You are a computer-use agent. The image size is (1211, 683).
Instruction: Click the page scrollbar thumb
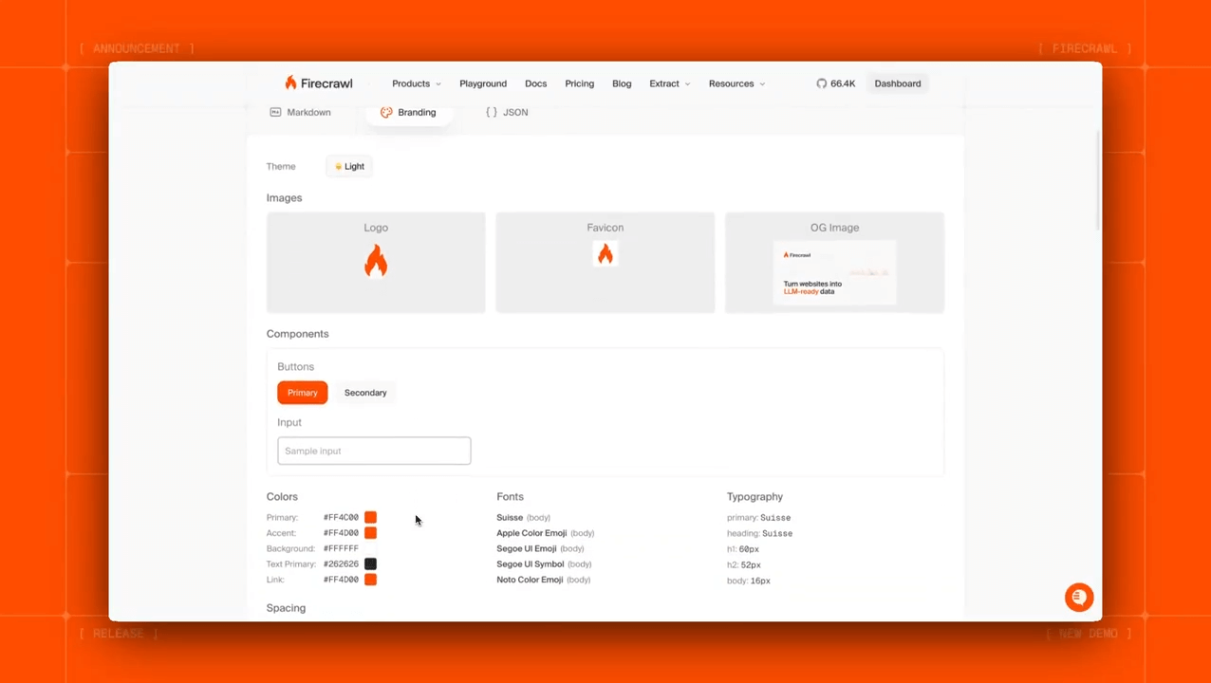[1098, 180]
